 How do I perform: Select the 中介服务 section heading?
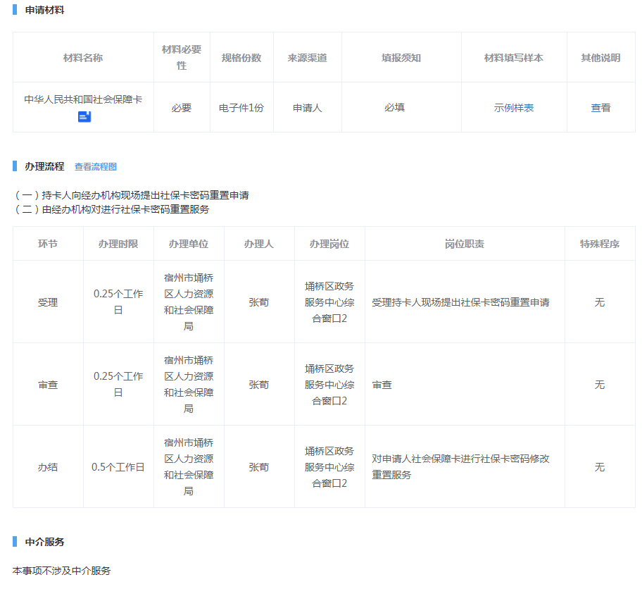click(x=44, y=542)
